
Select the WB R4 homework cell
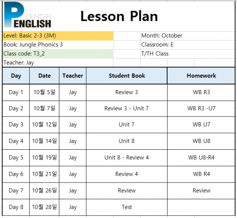[201, 174]
